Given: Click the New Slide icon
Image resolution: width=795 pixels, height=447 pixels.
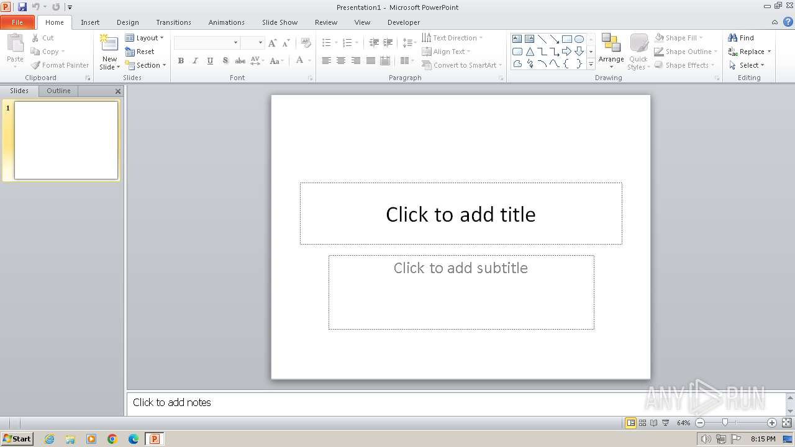Looking at the screenshot, I should point(109,43).
